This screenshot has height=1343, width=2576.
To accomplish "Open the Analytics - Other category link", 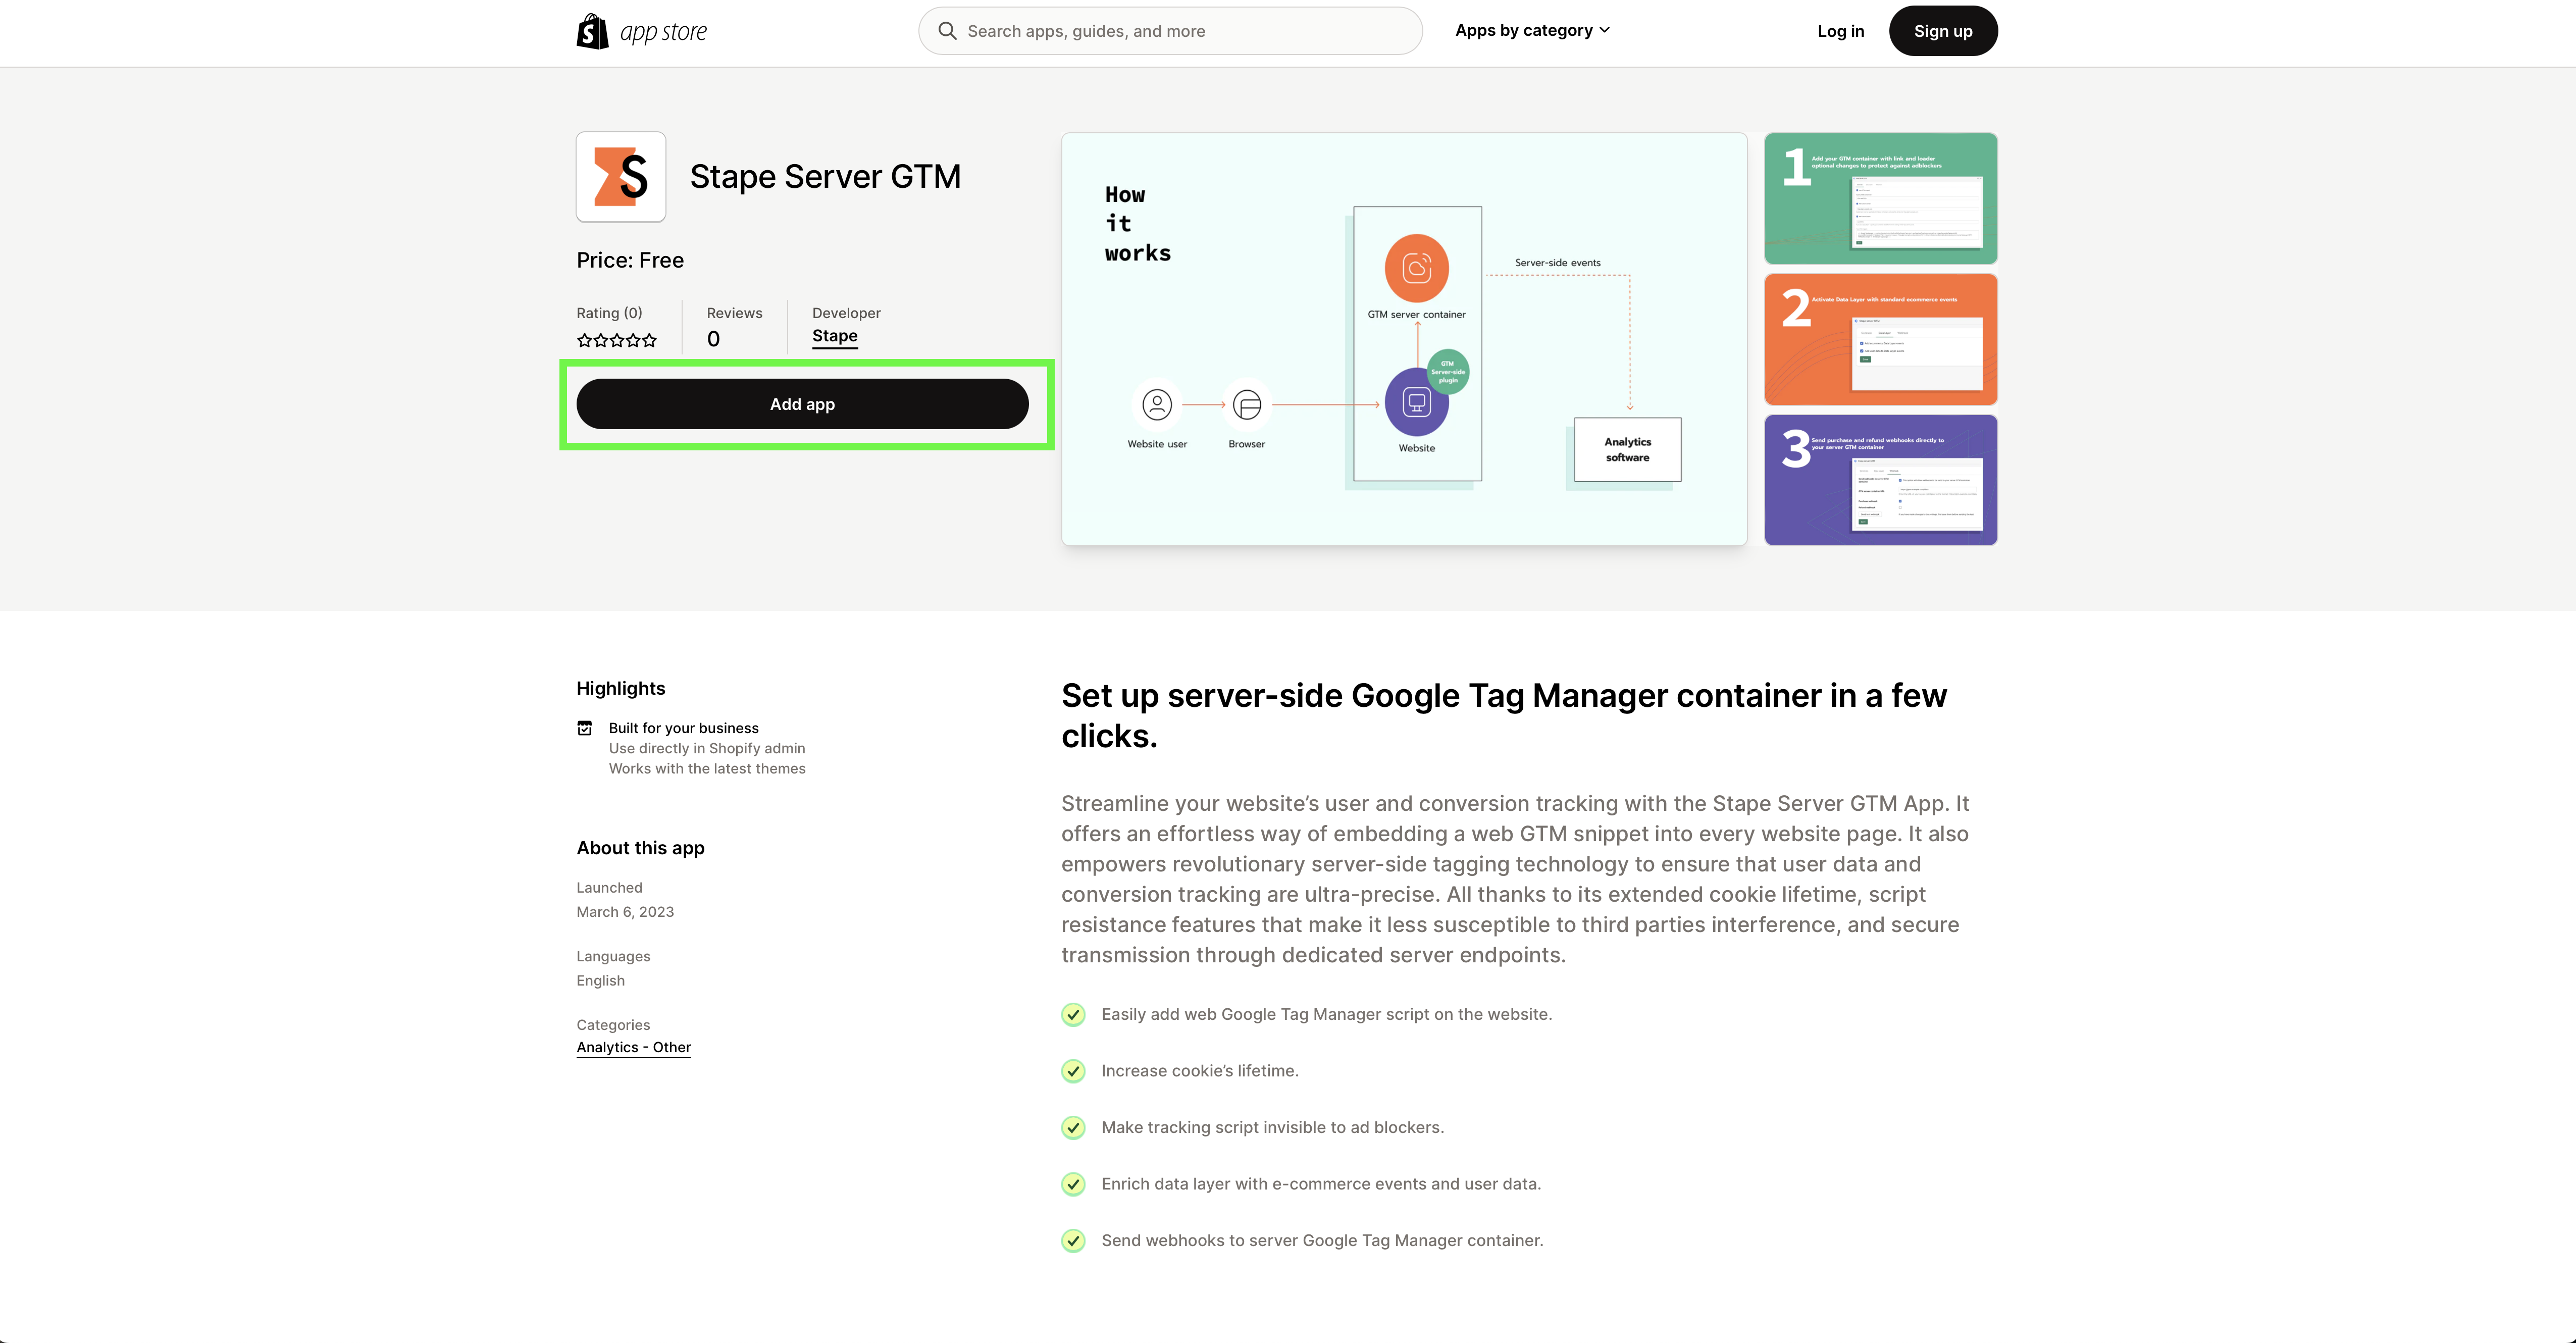I will [633, 1047].
